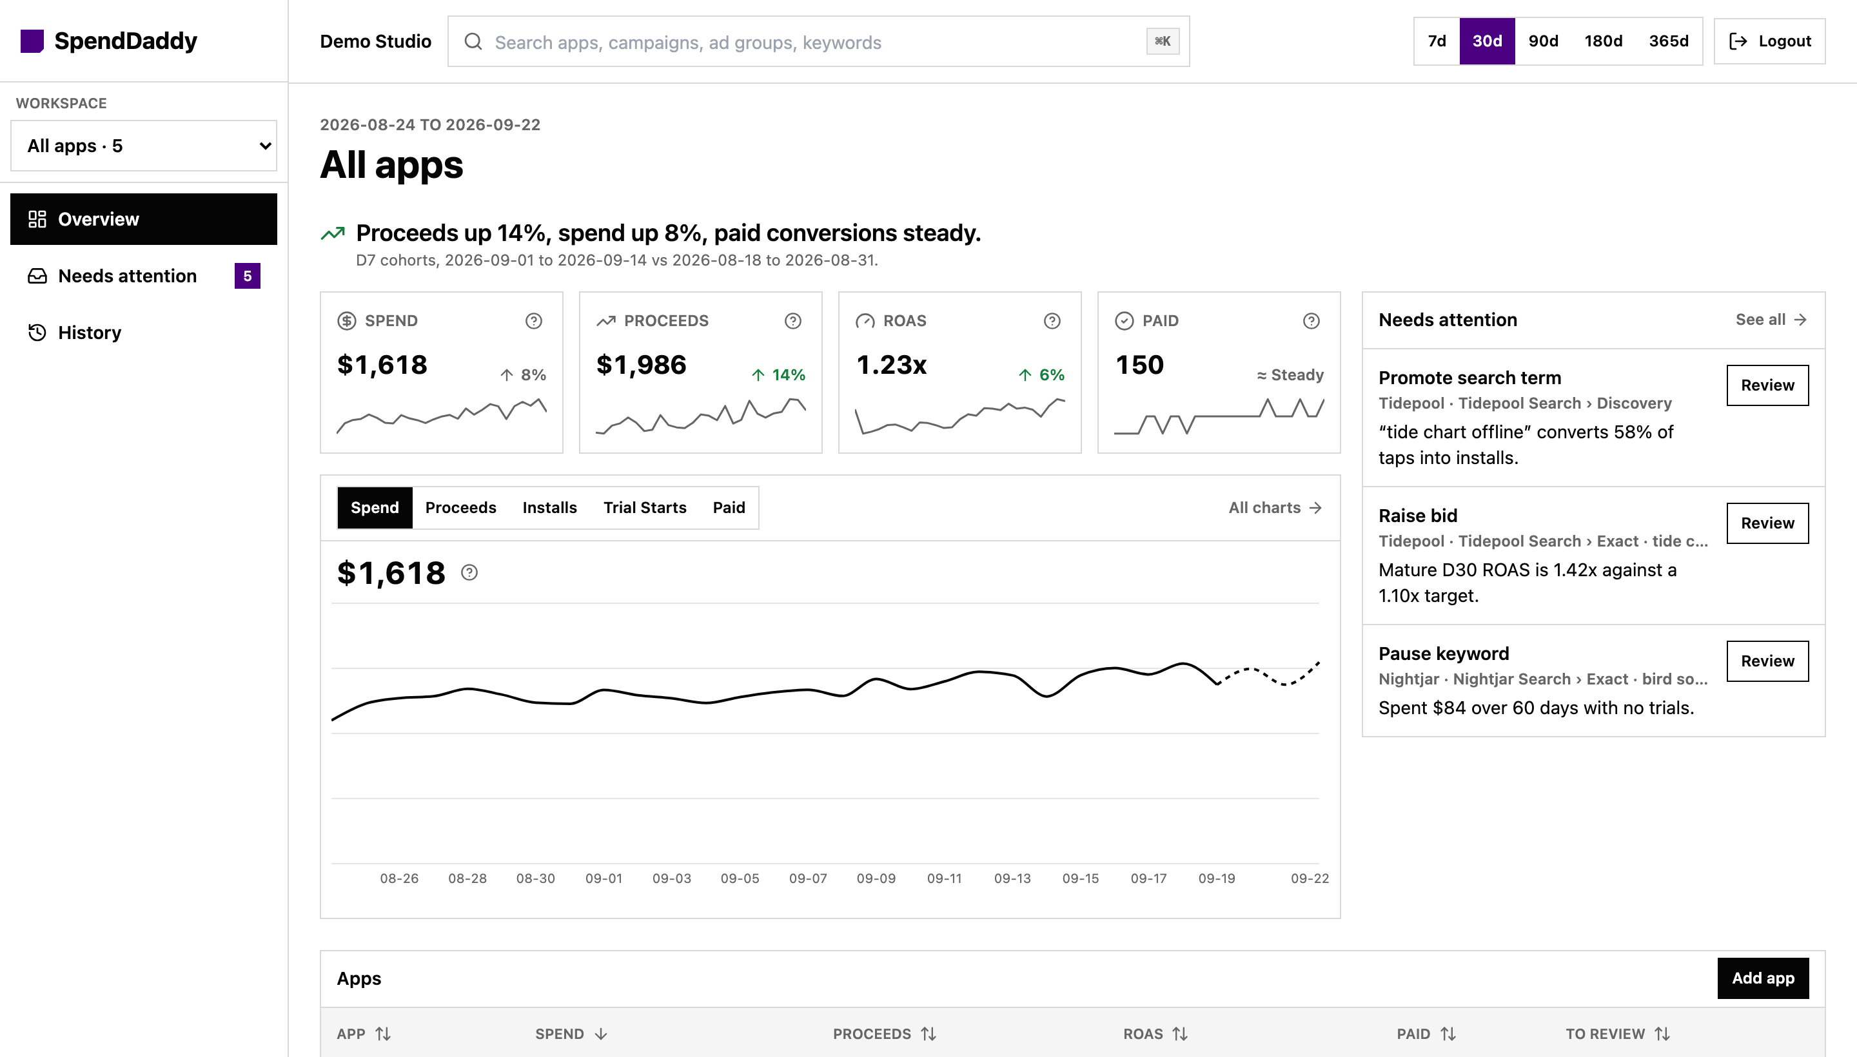Click the search apps and campaigns field

[818, 41]
